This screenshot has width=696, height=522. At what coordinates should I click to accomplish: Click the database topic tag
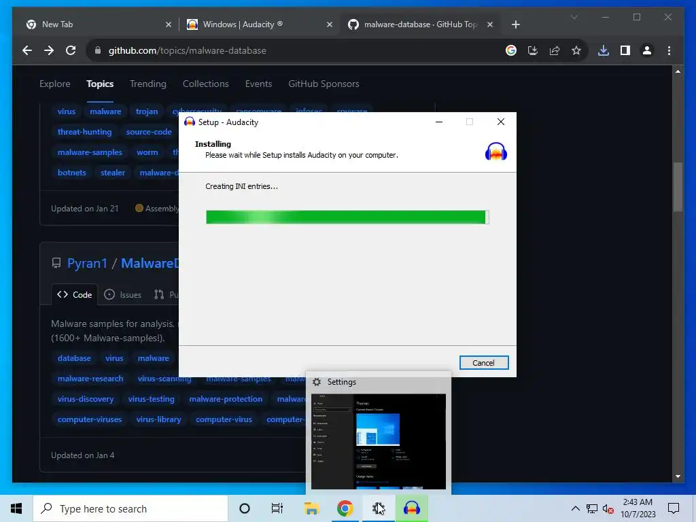74,358
